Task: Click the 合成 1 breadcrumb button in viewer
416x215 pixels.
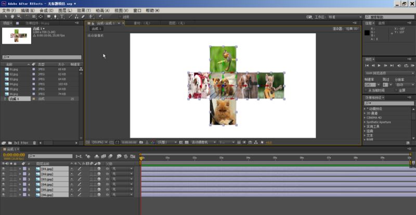Action: [x=97, y=29]
